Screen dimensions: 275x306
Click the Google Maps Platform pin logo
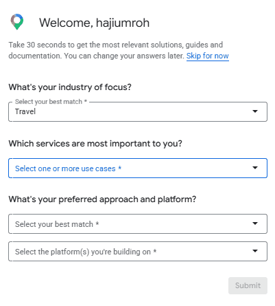(x=17, y=22)
